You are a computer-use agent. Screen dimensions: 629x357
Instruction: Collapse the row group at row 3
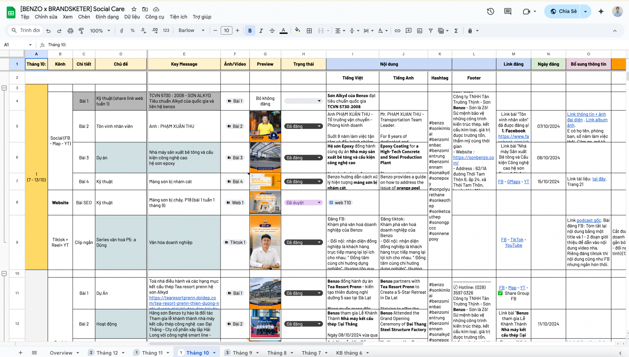pos(4,88)
